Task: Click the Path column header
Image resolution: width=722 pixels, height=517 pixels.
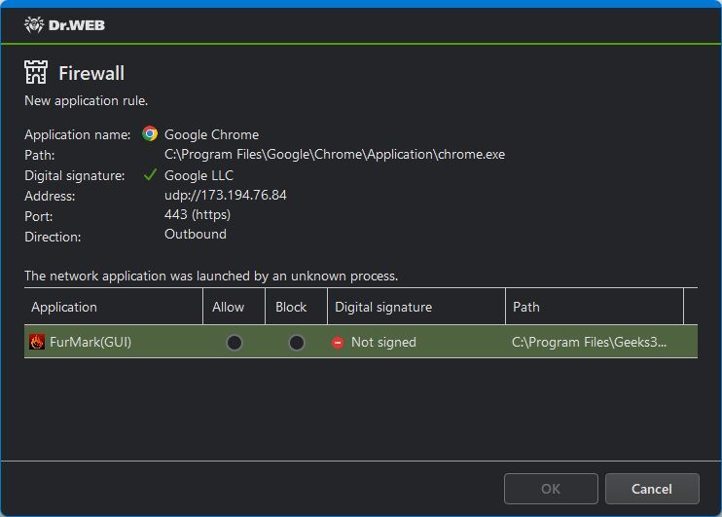Action: [595, 307]
